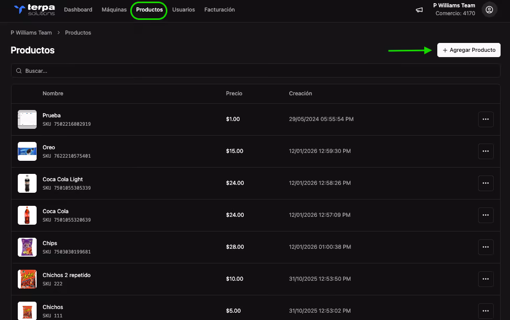510x320 pixels.
Task: Focus the Buscar search field
Action: (255, 71)
